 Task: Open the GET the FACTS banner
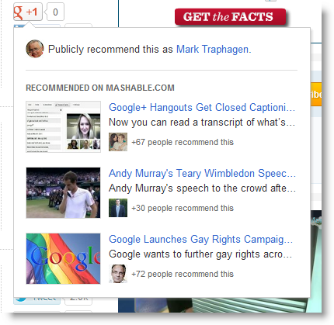[x=230, y=17]
